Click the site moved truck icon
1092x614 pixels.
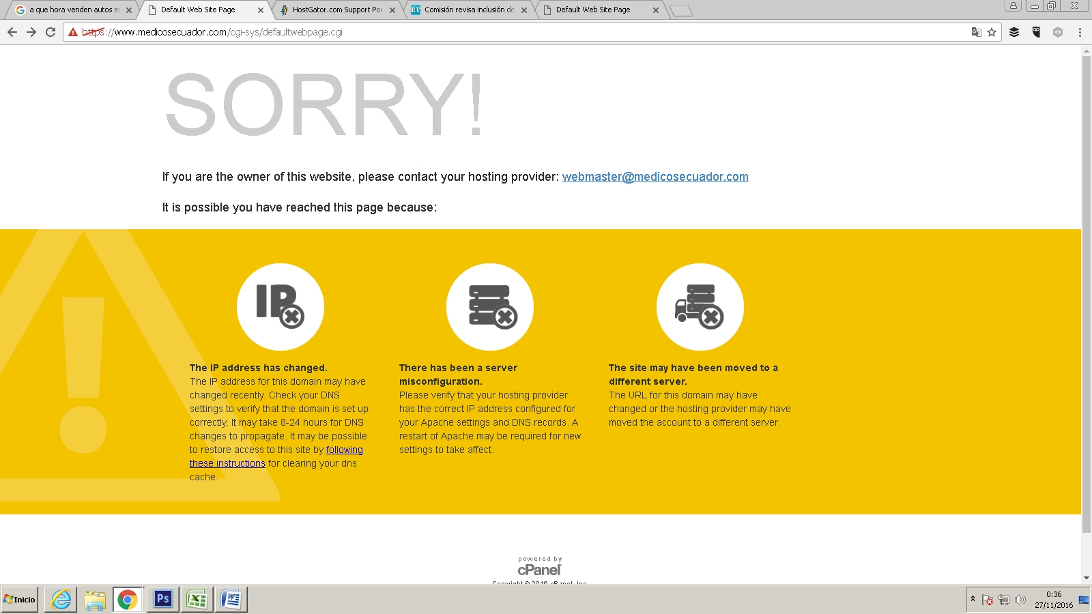700,306
